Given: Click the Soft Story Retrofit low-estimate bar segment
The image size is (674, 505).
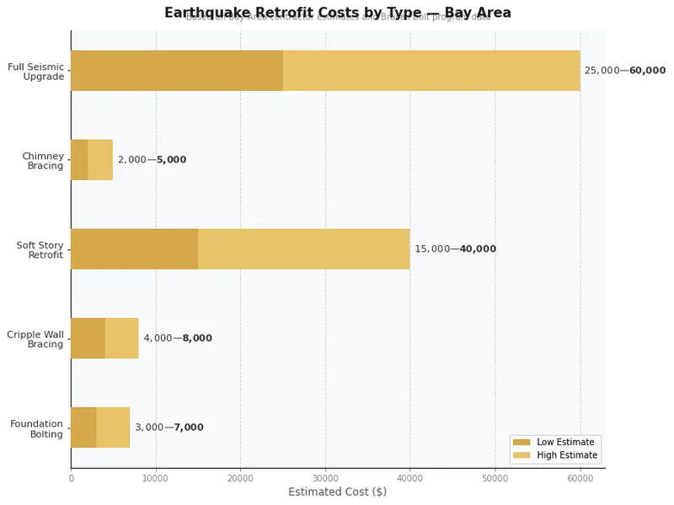Looking at the screenshot, I should [134, 249].
